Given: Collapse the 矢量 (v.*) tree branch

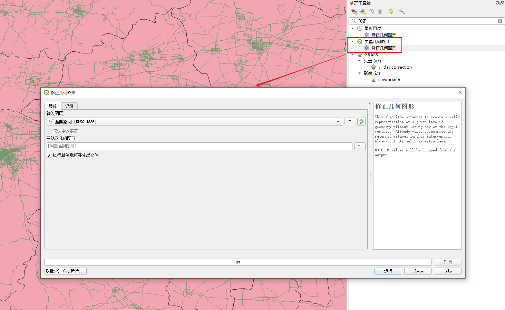Looking at the screenshot, I should point(359,61).
